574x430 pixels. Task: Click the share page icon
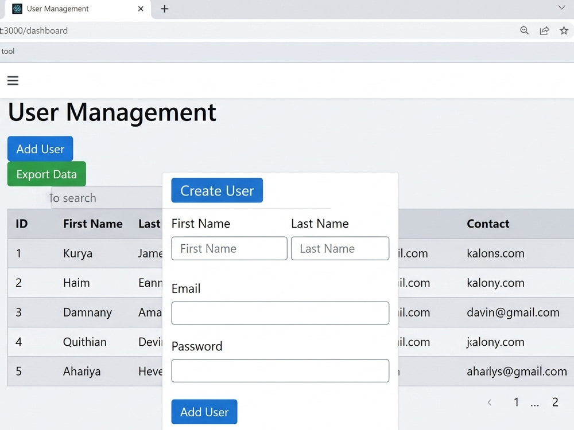(544, 31)
